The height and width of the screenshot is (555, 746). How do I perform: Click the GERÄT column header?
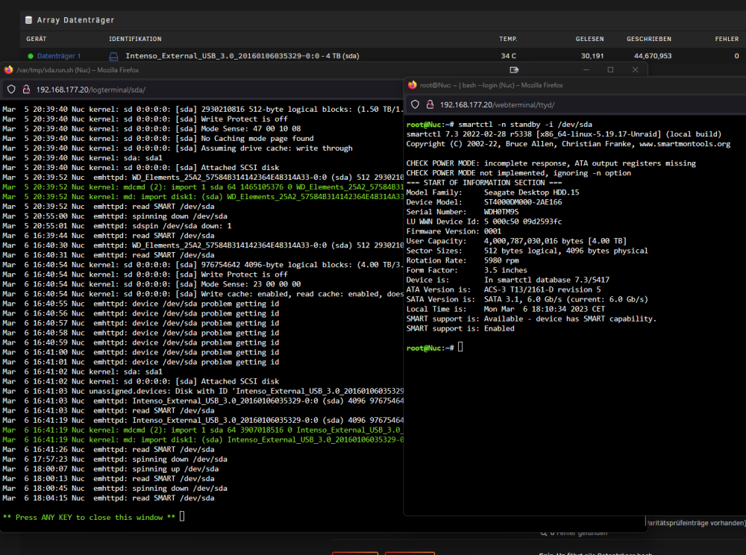[36, 39]
